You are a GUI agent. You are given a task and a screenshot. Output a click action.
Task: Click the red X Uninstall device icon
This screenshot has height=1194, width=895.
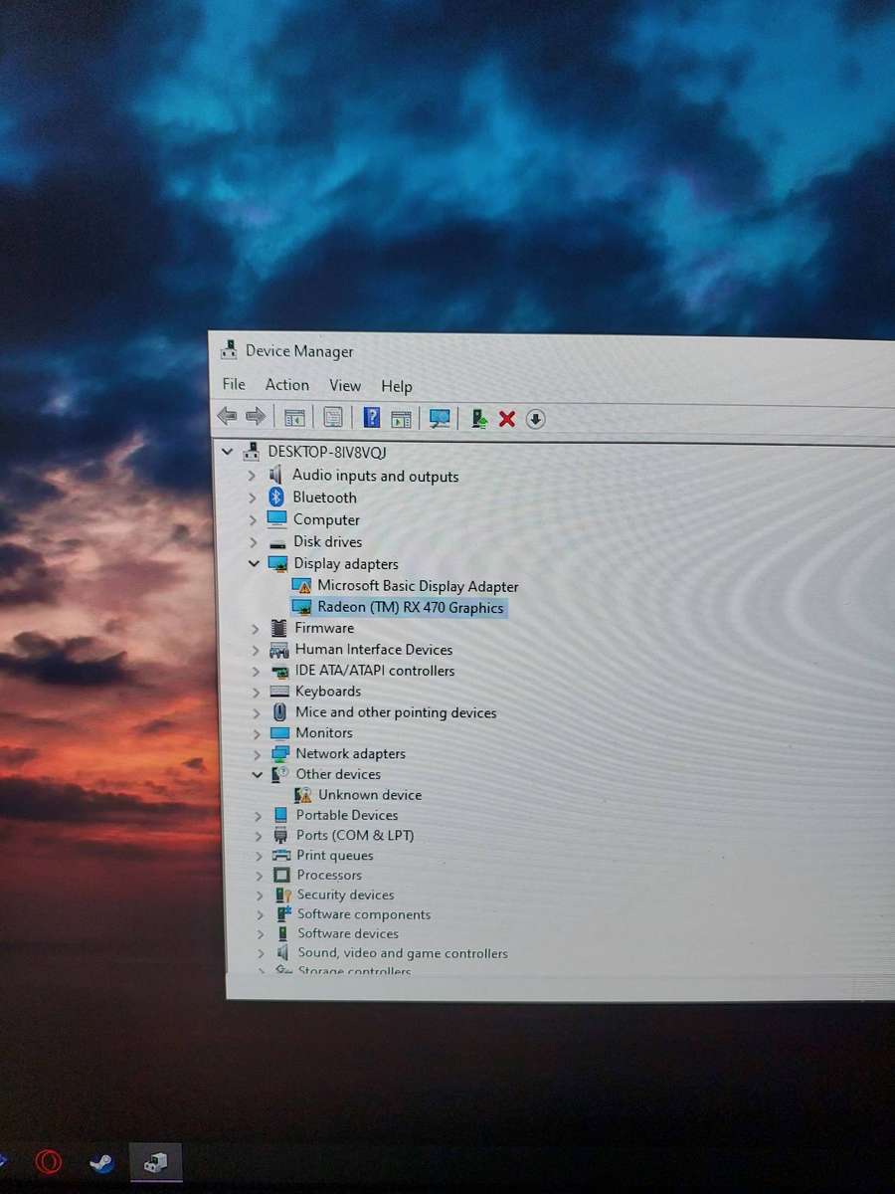click(507, 419)
